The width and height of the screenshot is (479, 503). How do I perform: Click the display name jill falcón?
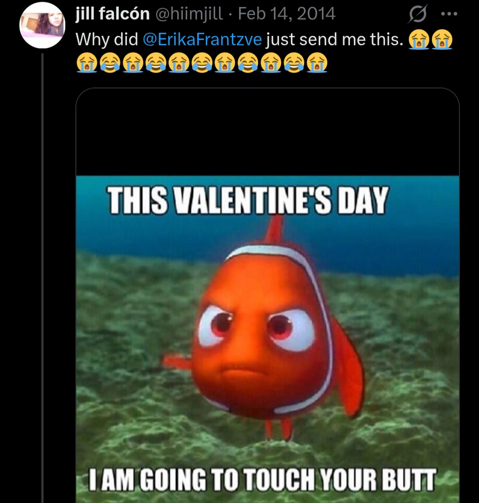[x=112, y=14]
